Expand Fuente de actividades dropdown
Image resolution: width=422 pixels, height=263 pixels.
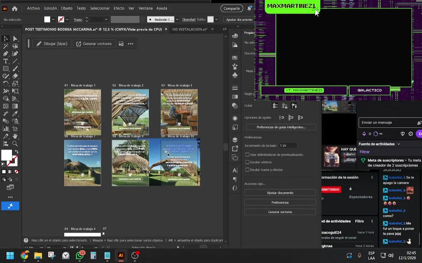click(399, 144)
